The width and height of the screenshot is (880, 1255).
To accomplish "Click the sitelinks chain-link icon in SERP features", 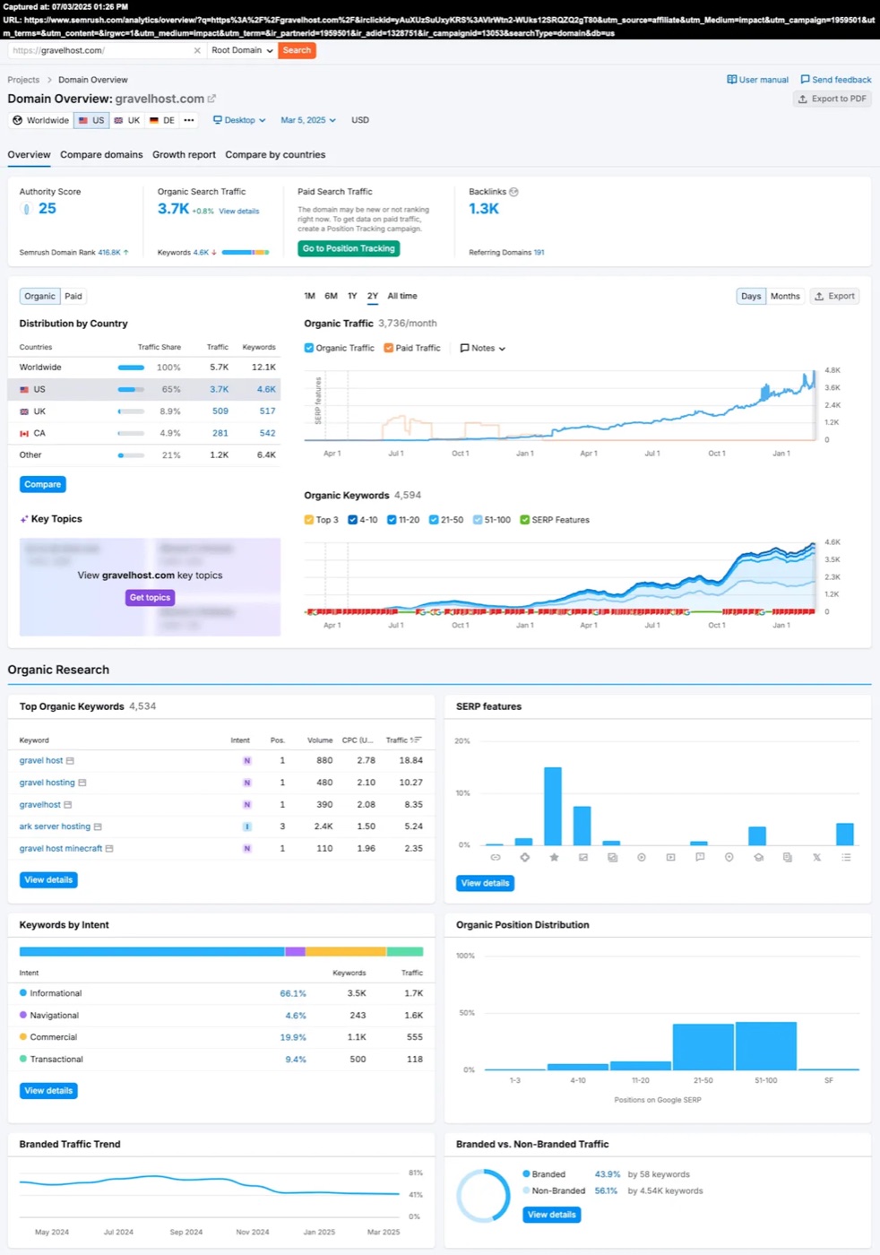I will tap(495, 858).
